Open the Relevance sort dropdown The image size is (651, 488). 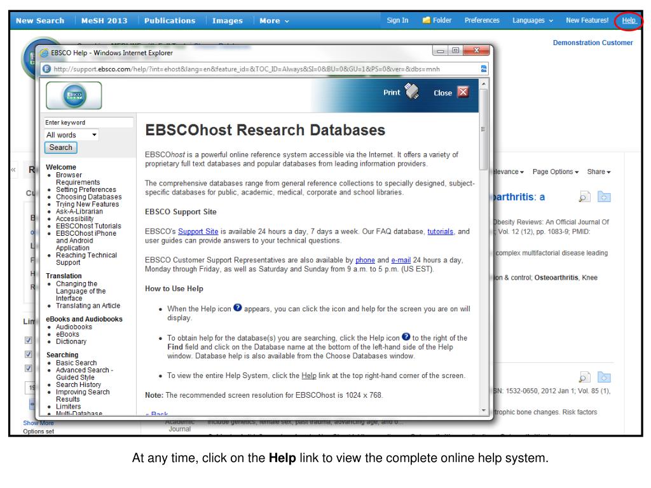[x=508, y=172]
